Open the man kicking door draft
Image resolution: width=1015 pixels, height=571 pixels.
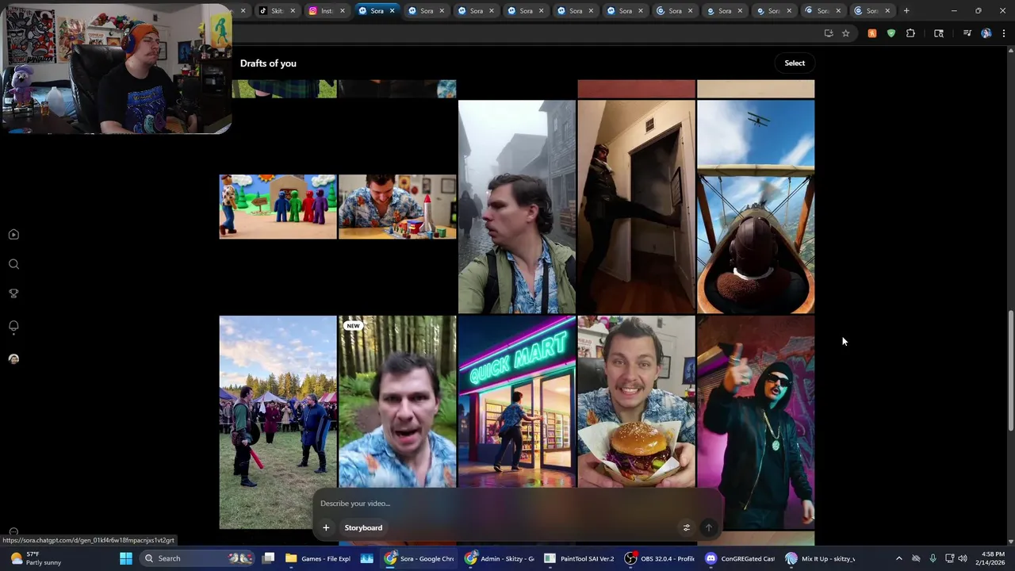point(637,207)
